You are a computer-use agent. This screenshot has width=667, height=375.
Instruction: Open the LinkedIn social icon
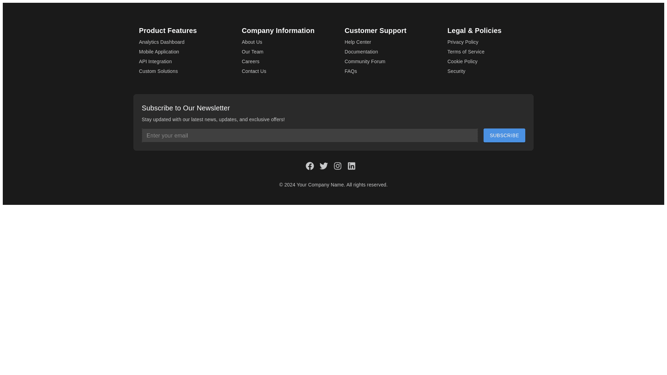coord(351,166)
